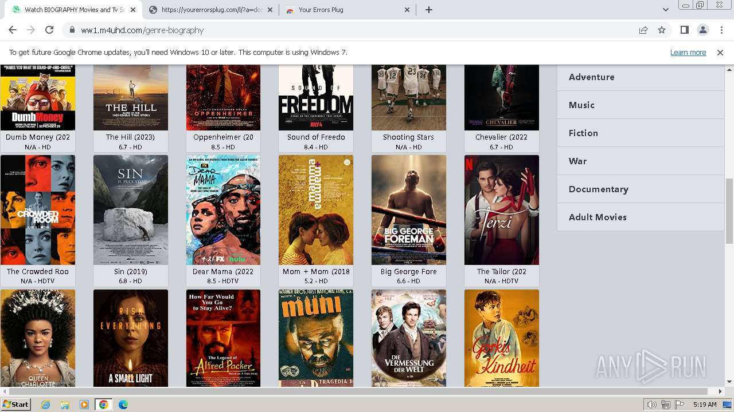Bookmark this page with the star icon
734x412 pixels.
coord(662,30)
